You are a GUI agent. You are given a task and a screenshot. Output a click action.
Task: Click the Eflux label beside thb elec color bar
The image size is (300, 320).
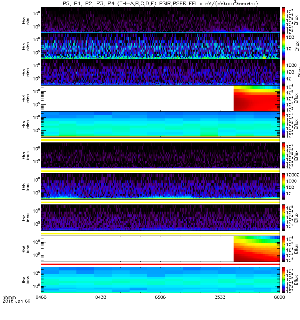[x=297, y=46]
